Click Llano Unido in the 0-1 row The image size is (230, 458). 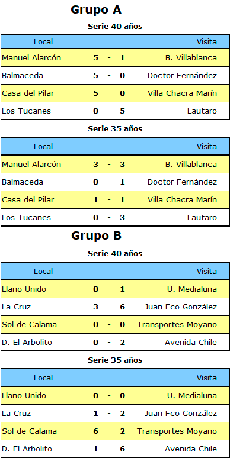[x=24, y=289]
